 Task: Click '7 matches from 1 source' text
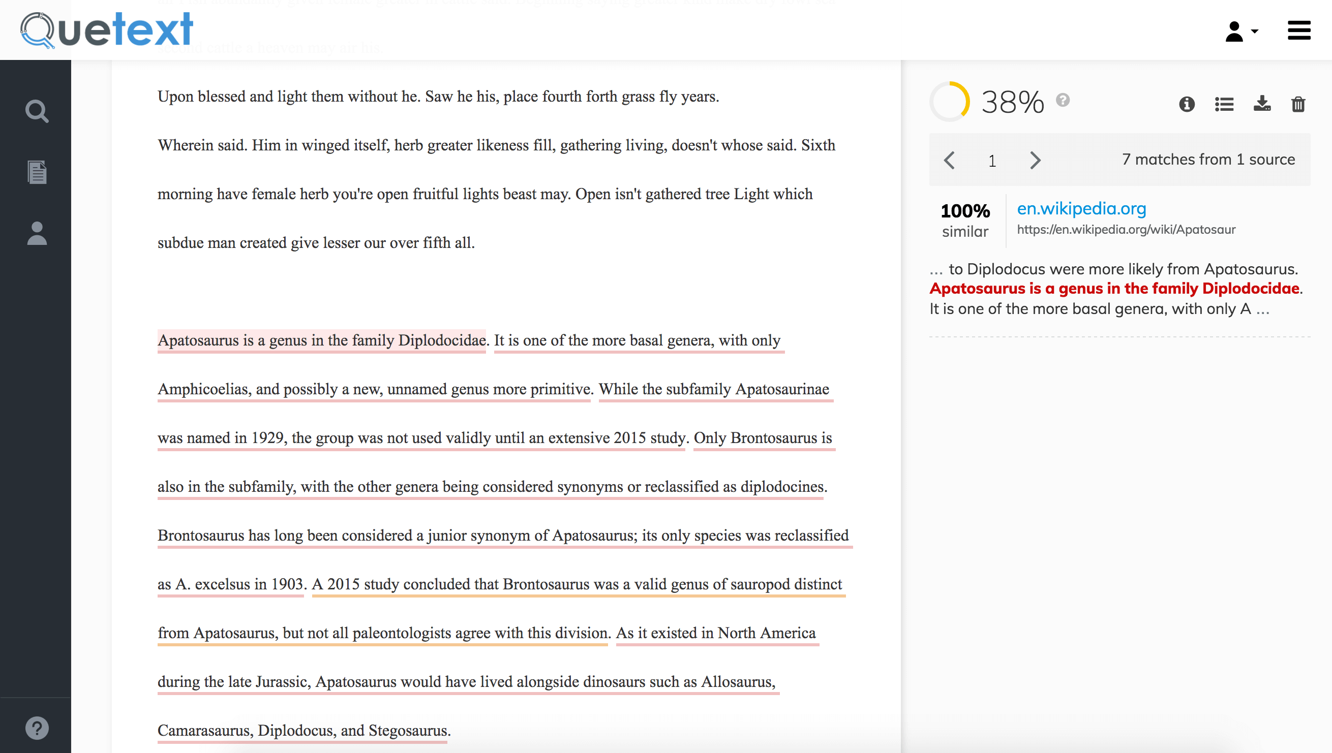pos(1208,160)
